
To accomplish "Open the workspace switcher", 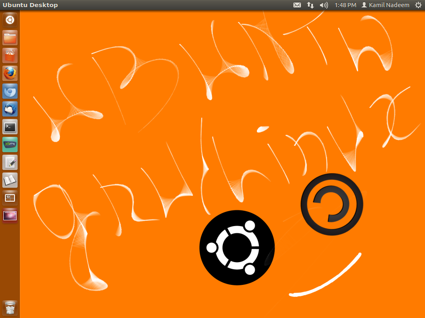I will 10,198.
